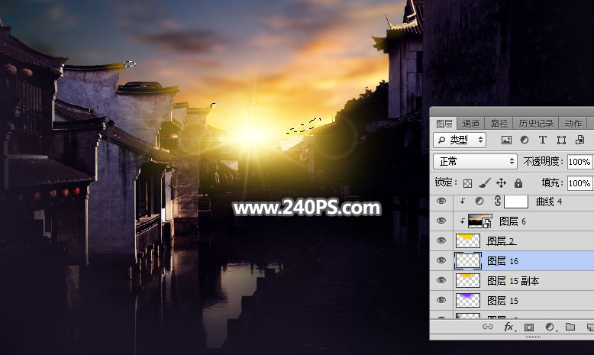This screenshot has width=594, height=355.
Task: Filter layers by pixel layer icon
Action: point(506,140)
